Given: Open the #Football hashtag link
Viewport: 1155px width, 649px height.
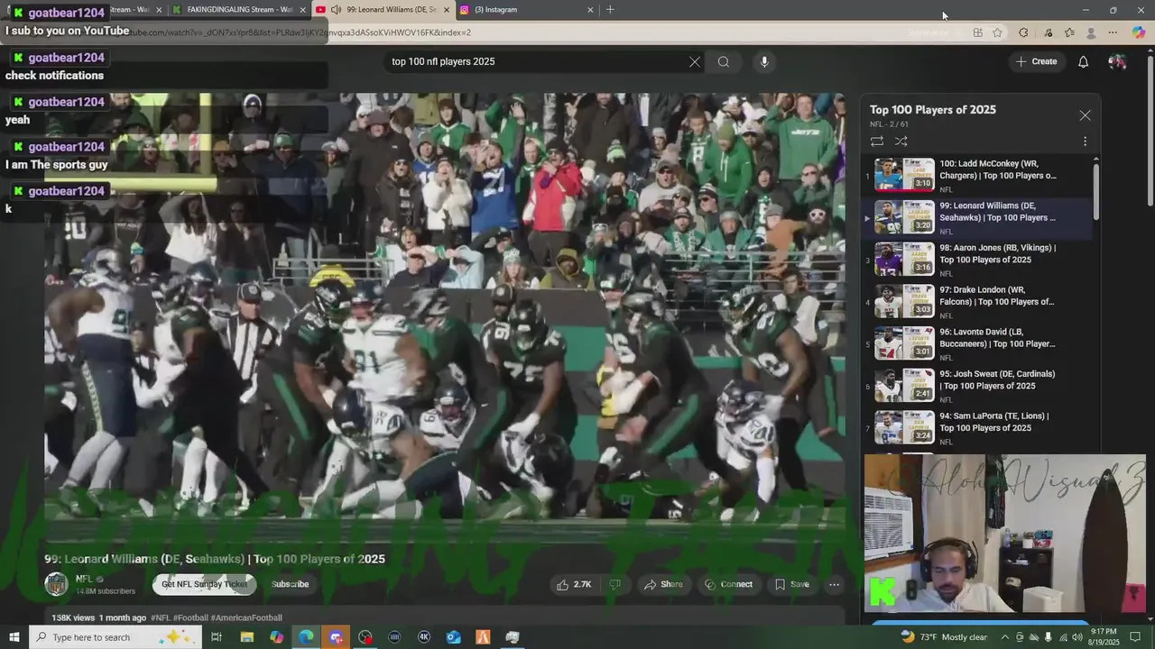Looking at the screenshot, I should 190,618.
